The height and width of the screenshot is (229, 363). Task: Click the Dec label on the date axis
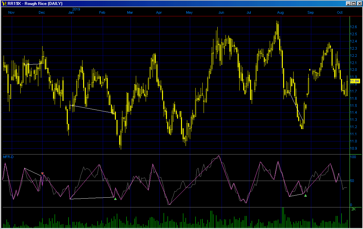coord(42,12)
